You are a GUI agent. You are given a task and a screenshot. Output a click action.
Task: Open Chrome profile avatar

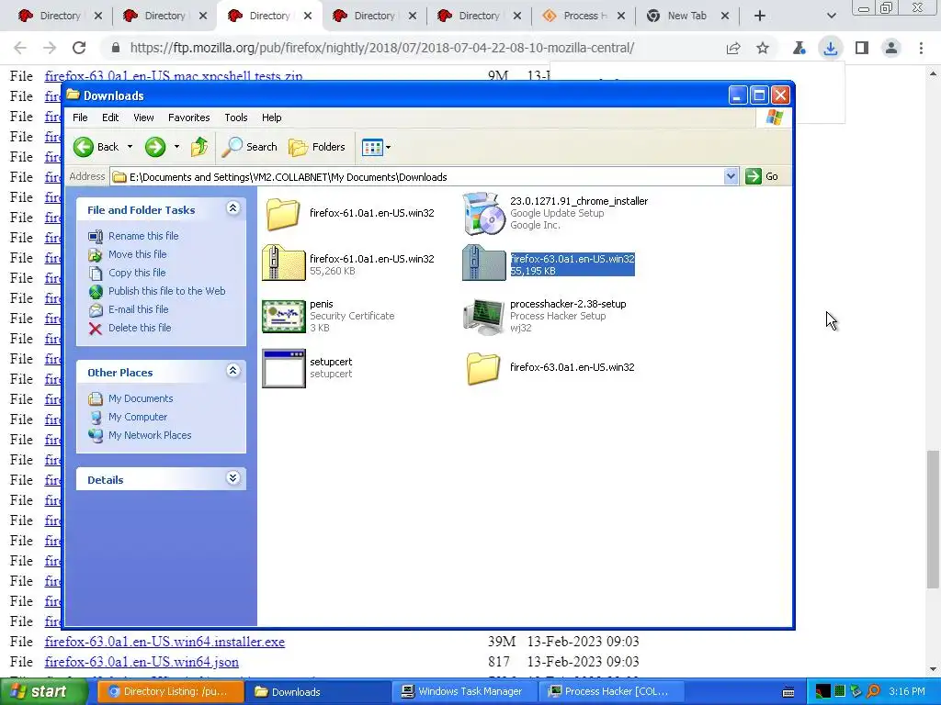point(891,48)
